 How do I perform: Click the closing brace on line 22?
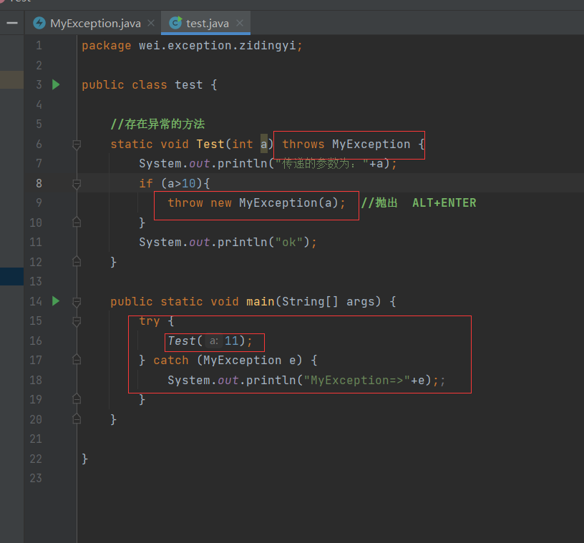pyautogui.click(x=85, y=459)
